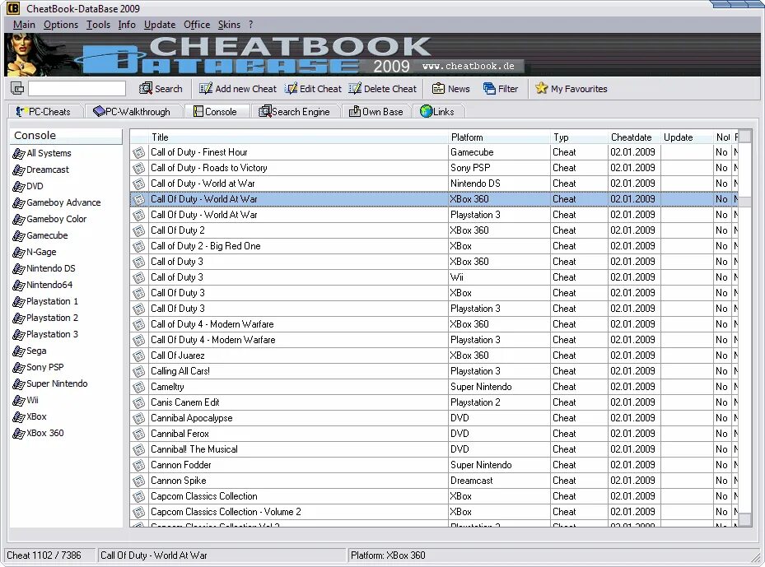765x567 pixels.
Task: Select Call of Duty 2 - Big Red One
Action: click(434, 246)
